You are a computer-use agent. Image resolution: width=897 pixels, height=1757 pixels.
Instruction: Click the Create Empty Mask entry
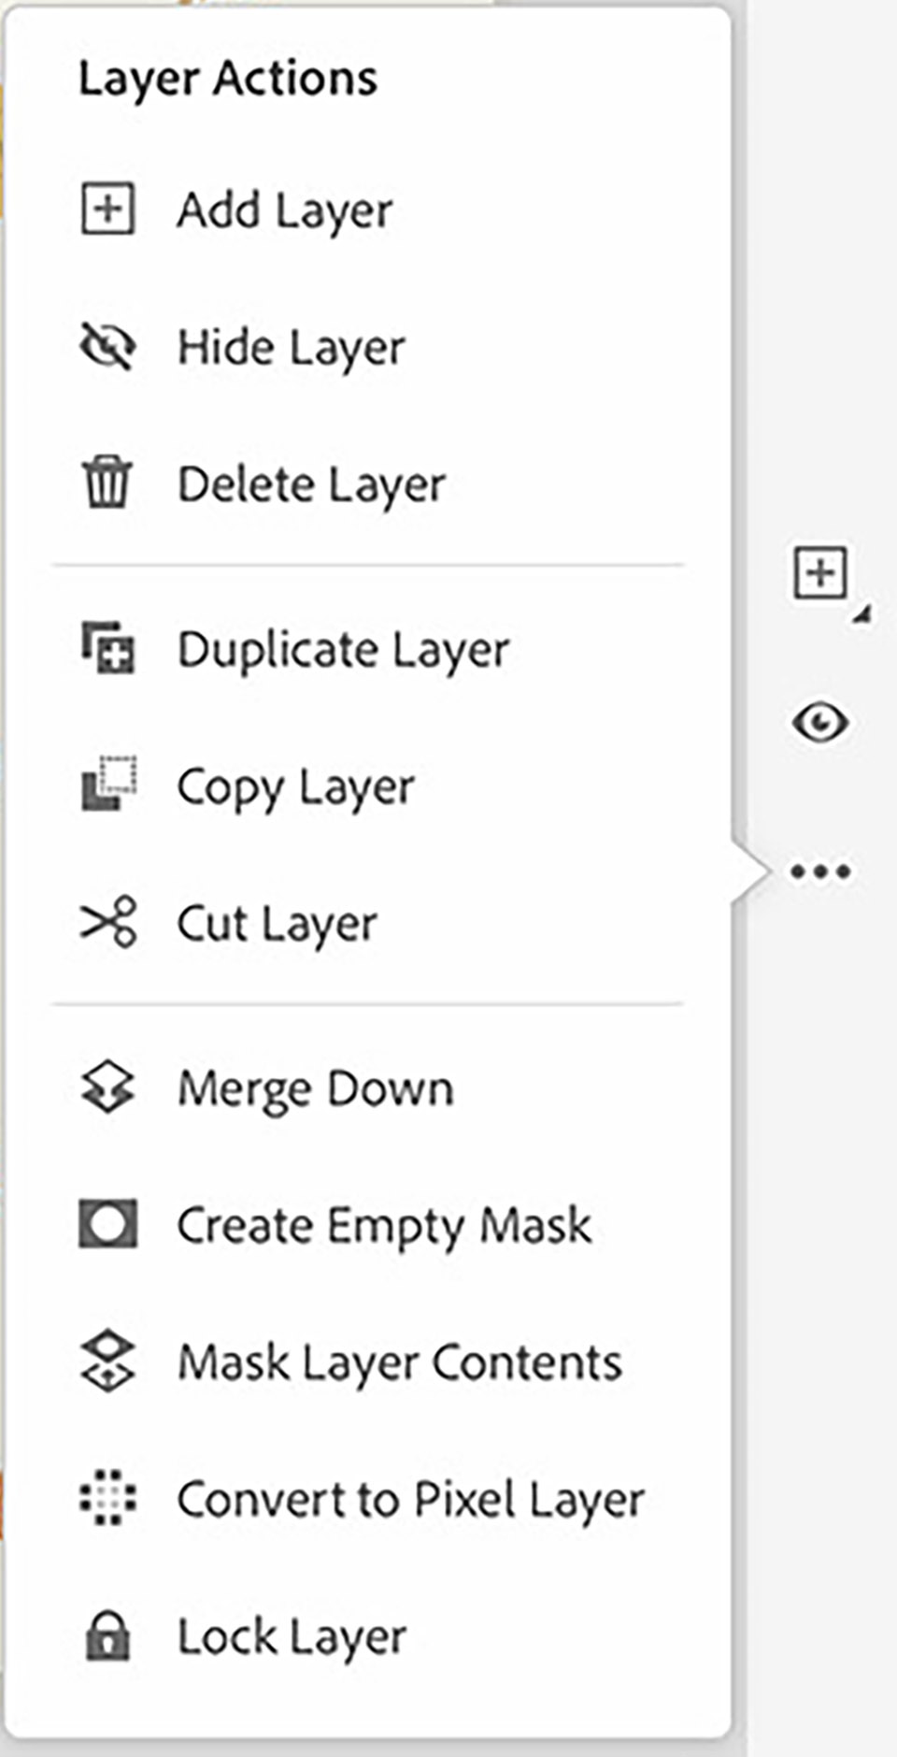coord(384,1225)
